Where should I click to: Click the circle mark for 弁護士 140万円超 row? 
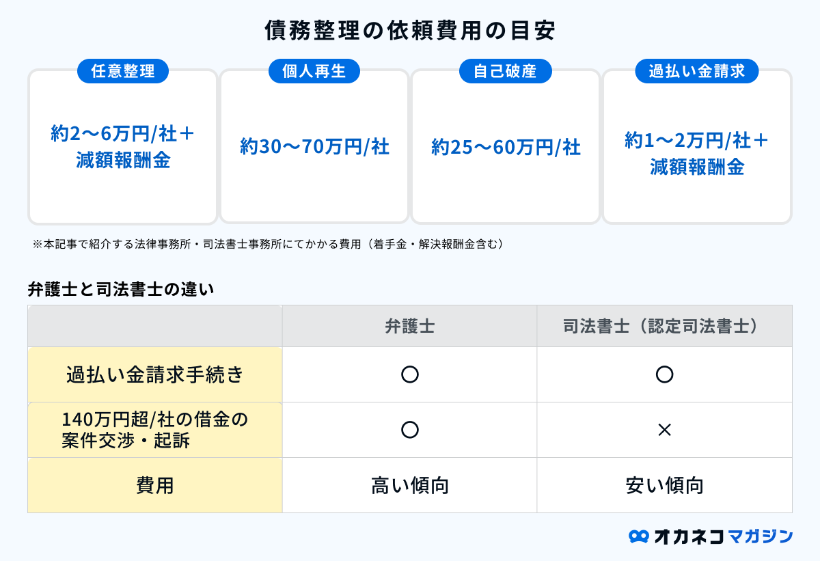tap(409, 430)
